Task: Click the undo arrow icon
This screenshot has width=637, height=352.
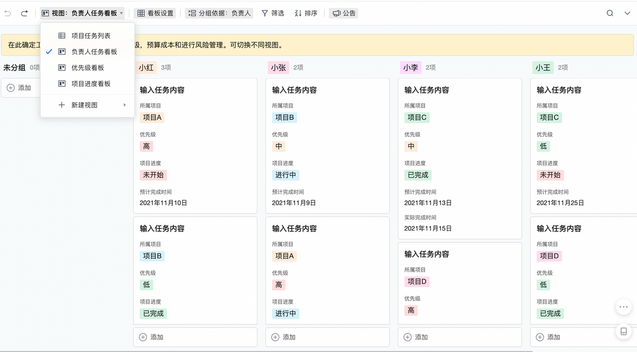Action: (x=8, y=13)
